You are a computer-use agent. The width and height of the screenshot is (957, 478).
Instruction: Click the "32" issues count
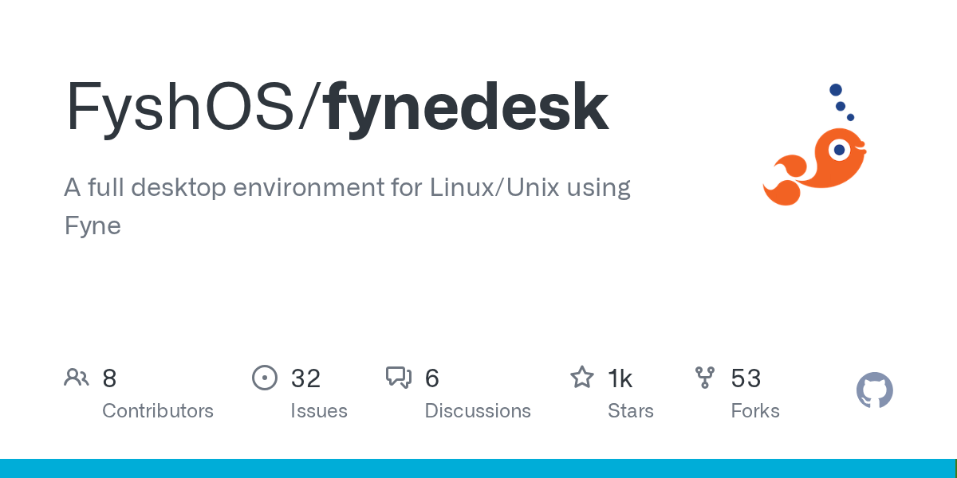[305, 378]
